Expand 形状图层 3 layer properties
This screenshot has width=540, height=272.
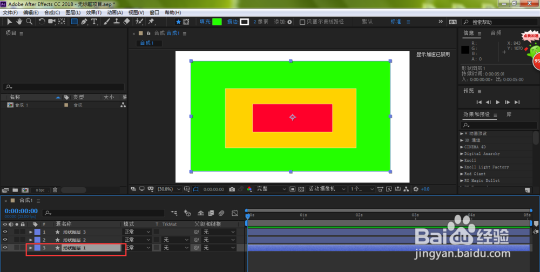click(x=31, y=232)
